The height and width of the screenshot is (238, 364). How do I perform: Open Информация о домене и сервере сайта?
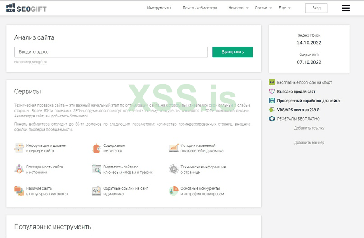pyautogui.click(x=46, y=148)
